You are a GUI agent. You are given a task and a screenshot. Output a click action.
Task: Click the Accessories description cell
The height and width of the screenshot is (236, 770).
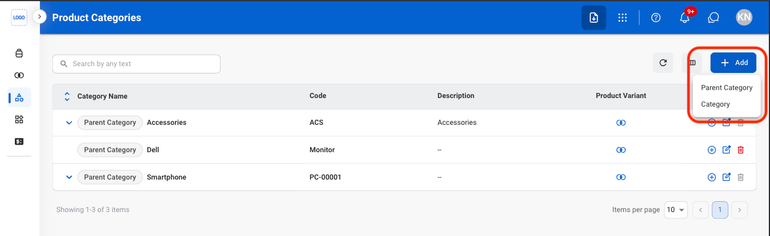click(457, 123)
